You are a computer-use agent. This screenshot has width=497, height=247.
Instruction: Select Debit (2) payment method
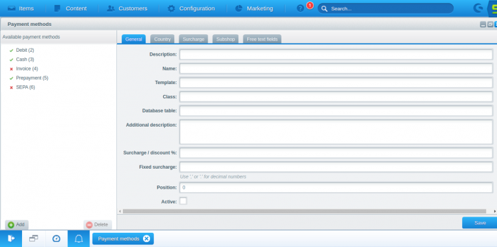pos(25,50)
